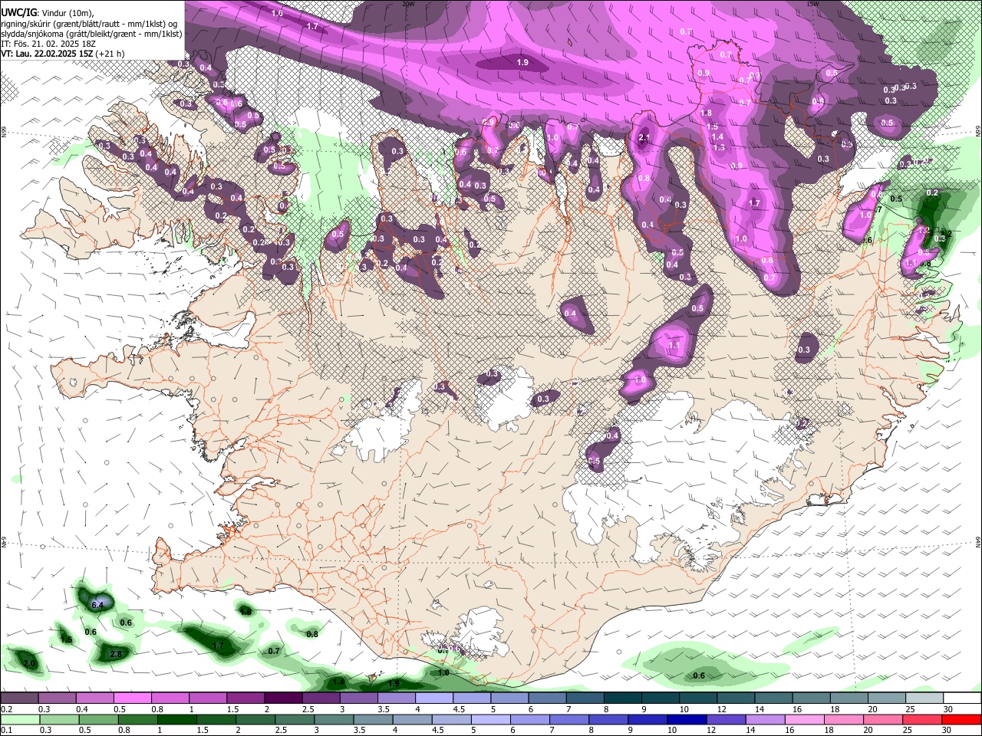The height and width of the screenshot is (736, 982).
Task: Click the 'Vindur (10m)' header label
Action: pos(68,13)
